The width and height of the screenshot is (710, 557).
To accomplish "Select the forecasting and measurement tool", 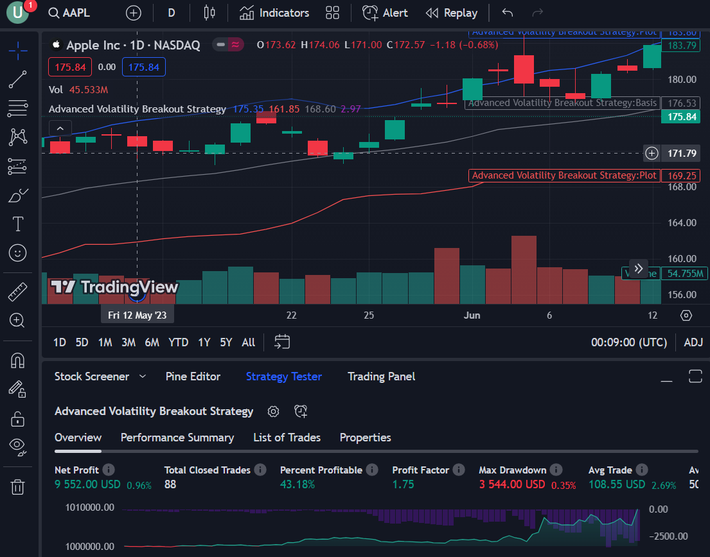I will [x=17, y=166].
